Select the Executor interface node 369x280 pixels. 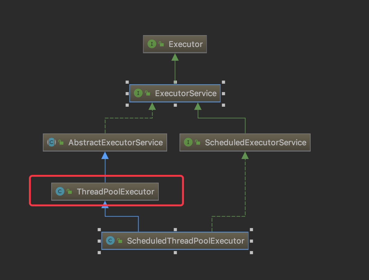[x=175, y=44]
